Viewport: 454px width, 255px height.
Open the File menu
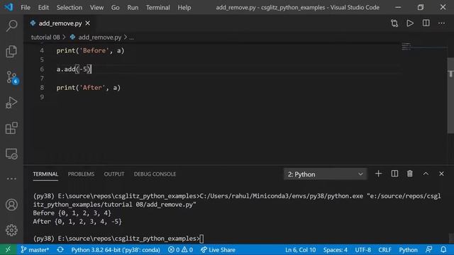(x=26, y=8)
